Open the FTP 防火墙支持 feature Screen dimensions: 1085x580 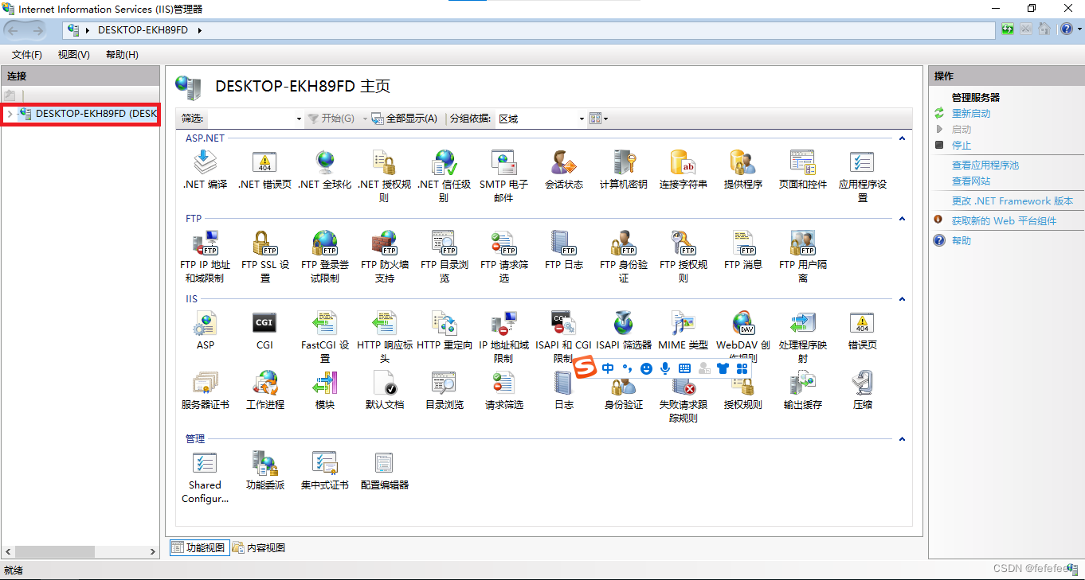coord(384,256)
